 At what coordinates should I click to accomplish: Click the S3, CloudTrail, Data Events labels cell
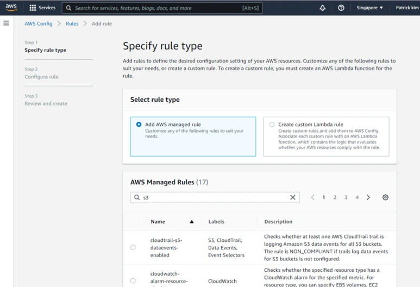(x=226, y=248)
